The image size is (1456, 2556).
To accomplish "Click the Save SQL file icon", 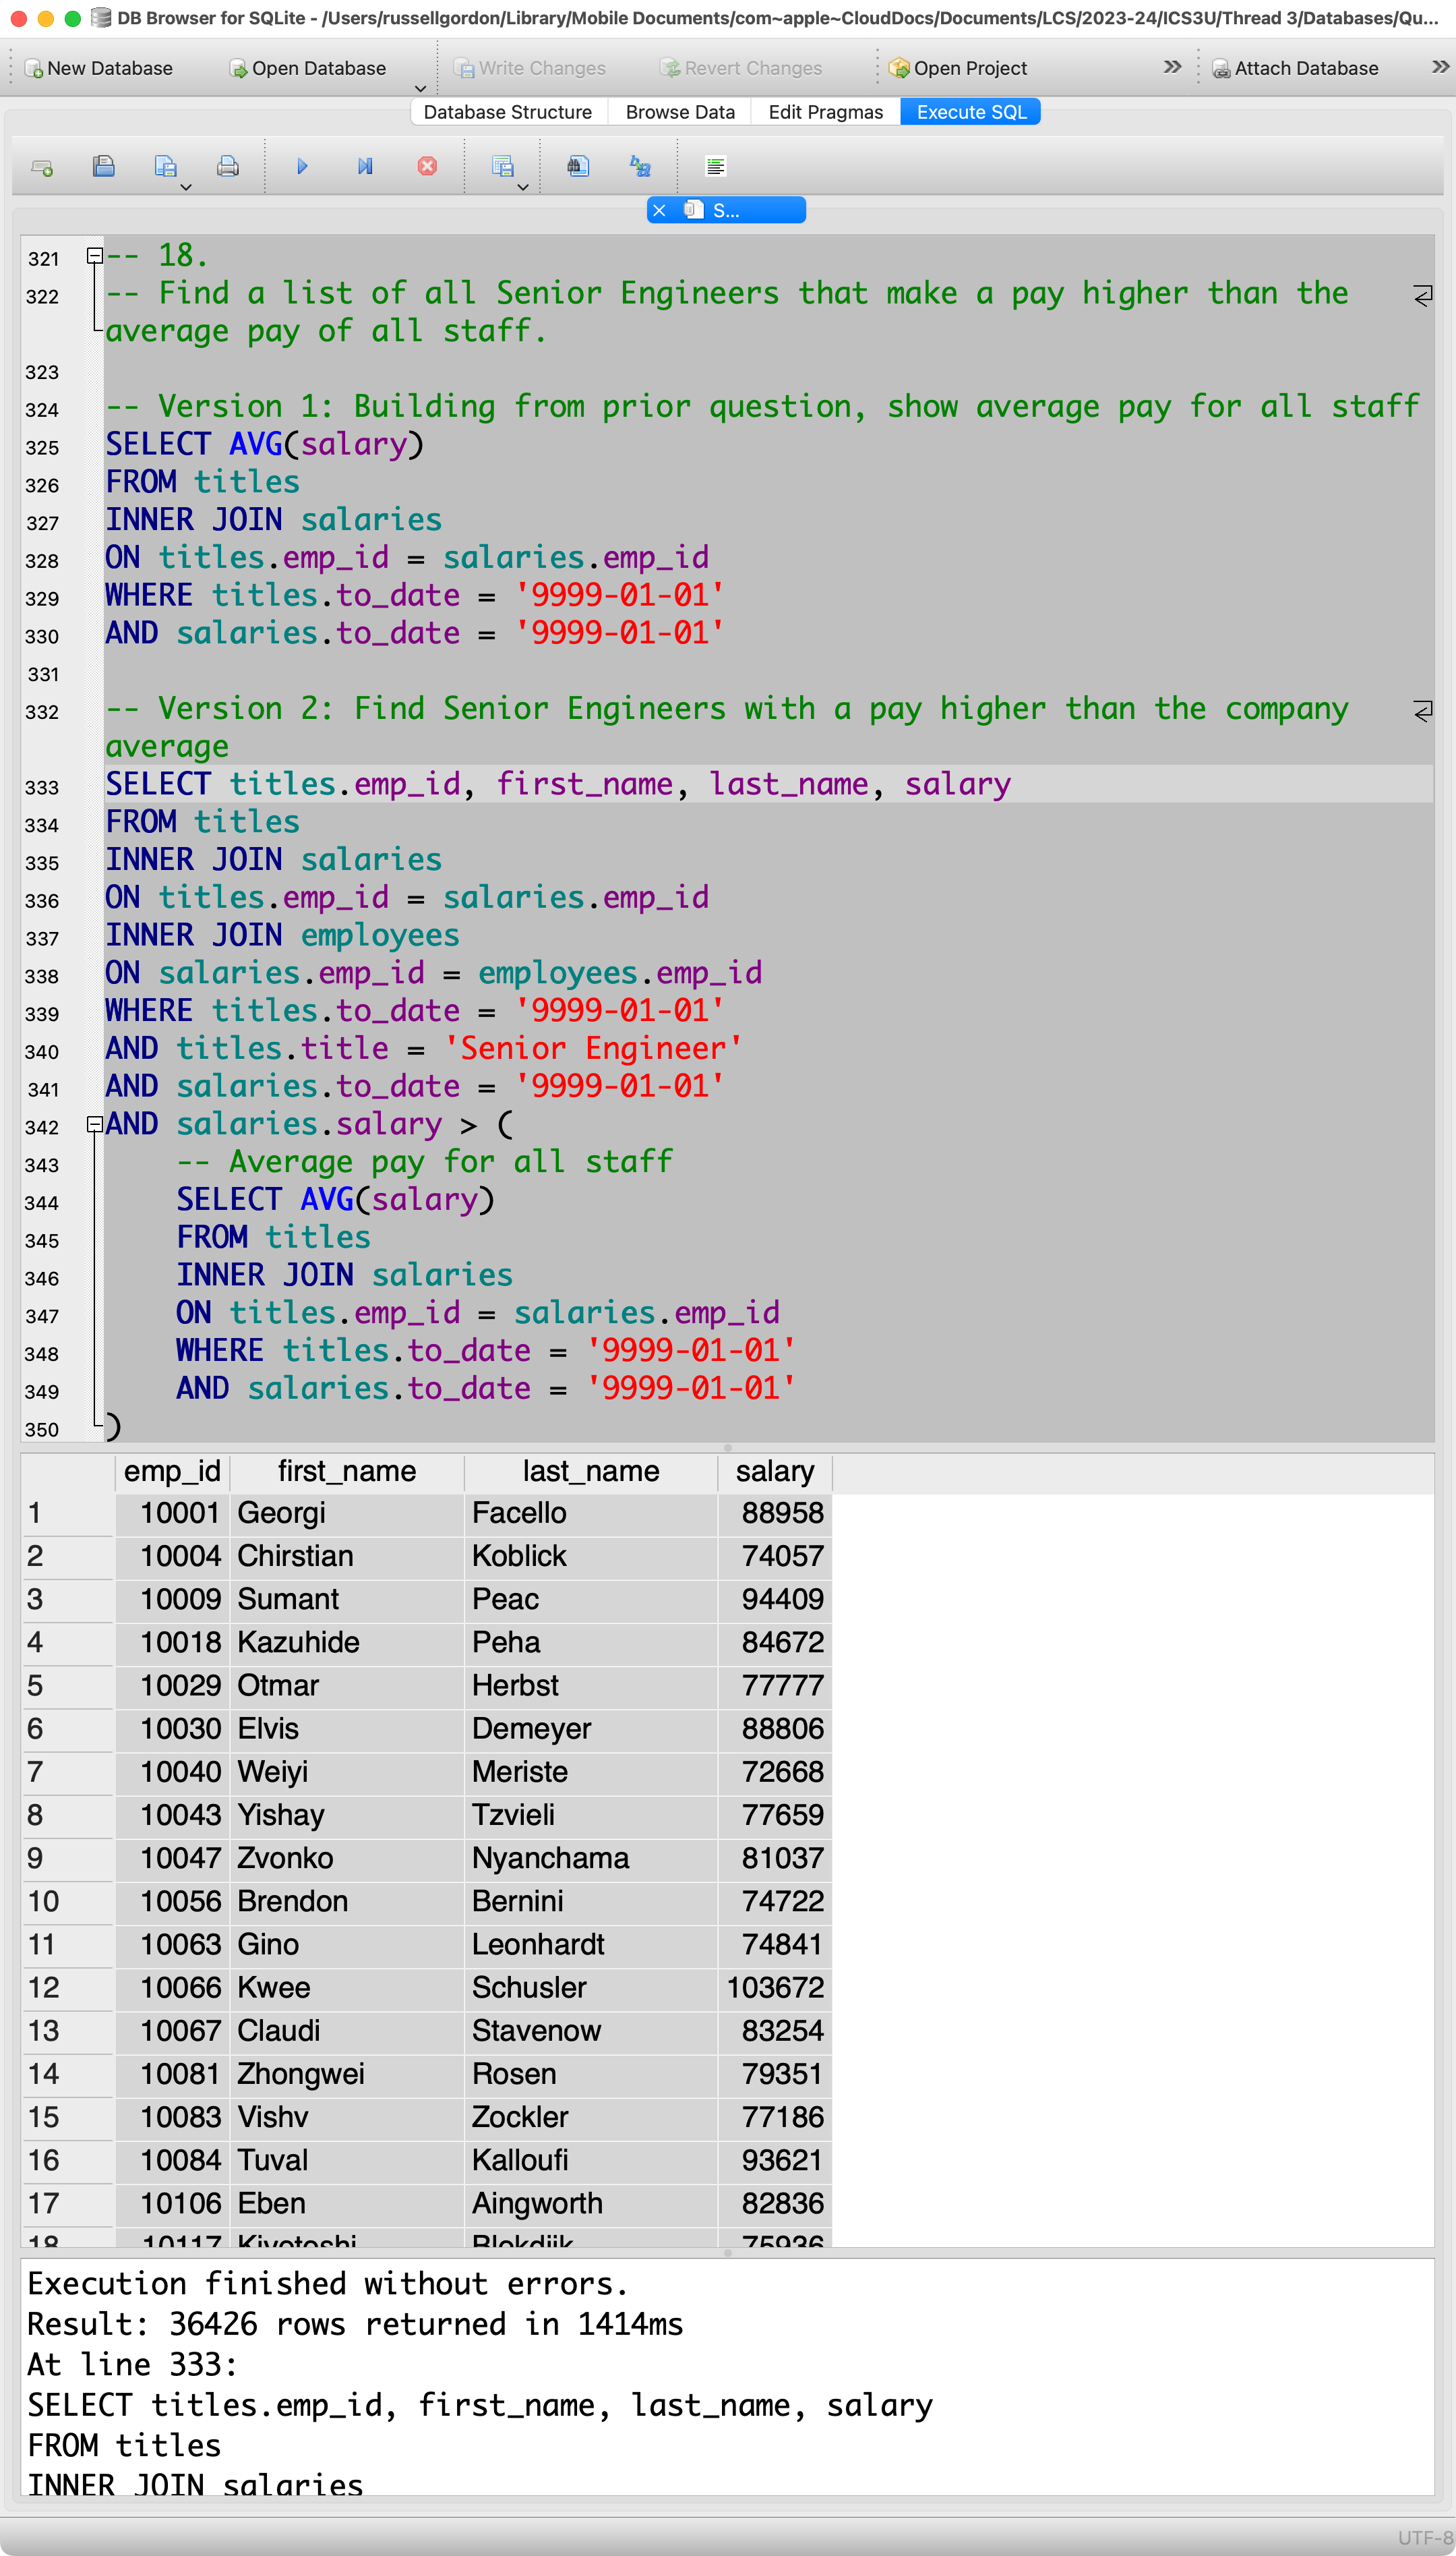I will tap(165, 167).
